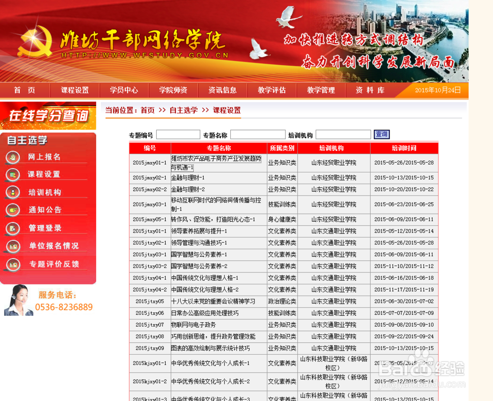Open course 中国传统文化与理想人格-2
The width and height of the screenshot is (493, 401).
tap(205, 290)
